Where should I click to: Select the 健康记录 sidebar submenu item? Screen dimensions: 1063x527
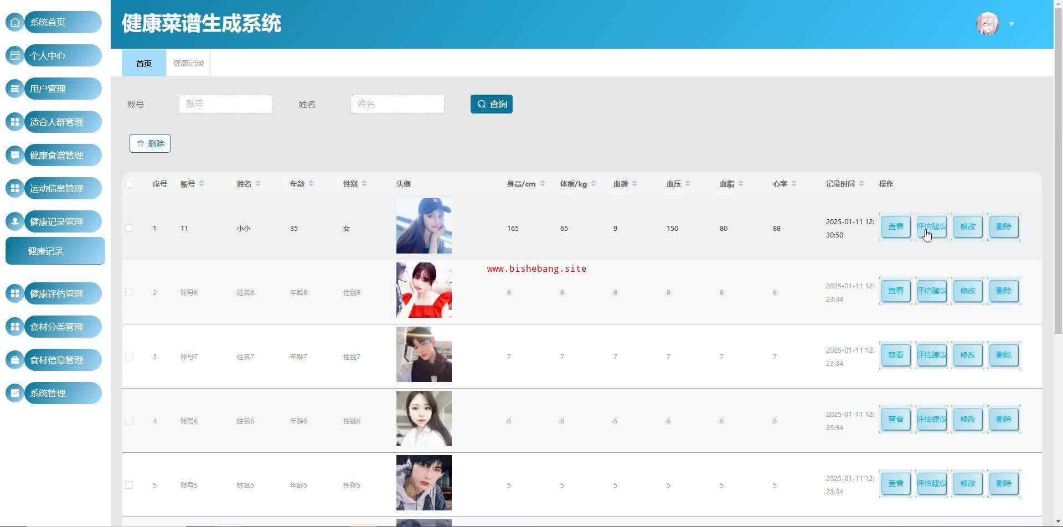(55, 251)
